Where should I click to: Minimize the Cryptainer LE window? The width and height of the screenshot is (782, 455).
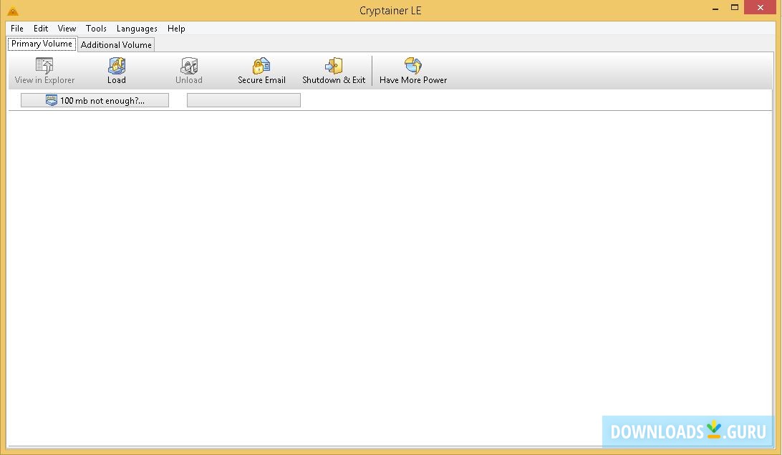pyautogui.click(x=715, y=8)
